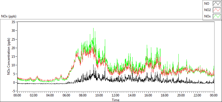
Task: Click the 18:00 time axis label
Action: 165,95
